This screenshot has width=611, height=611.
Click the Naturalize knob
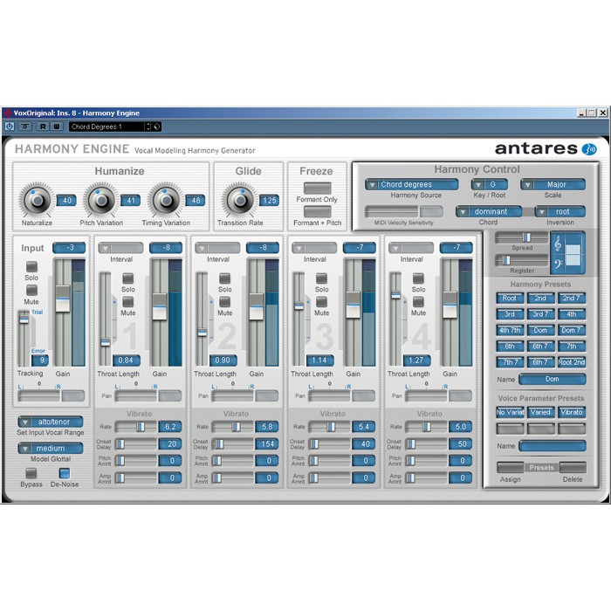point(37,200)
